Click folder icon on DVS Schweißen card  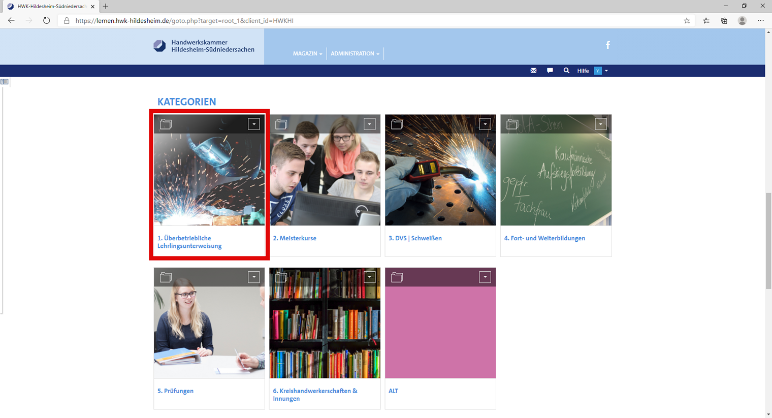click(x=397, y=124)
